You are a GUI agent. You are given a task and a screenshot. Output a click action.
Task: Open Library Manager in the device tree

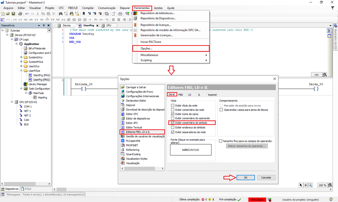tap(37, 84)
